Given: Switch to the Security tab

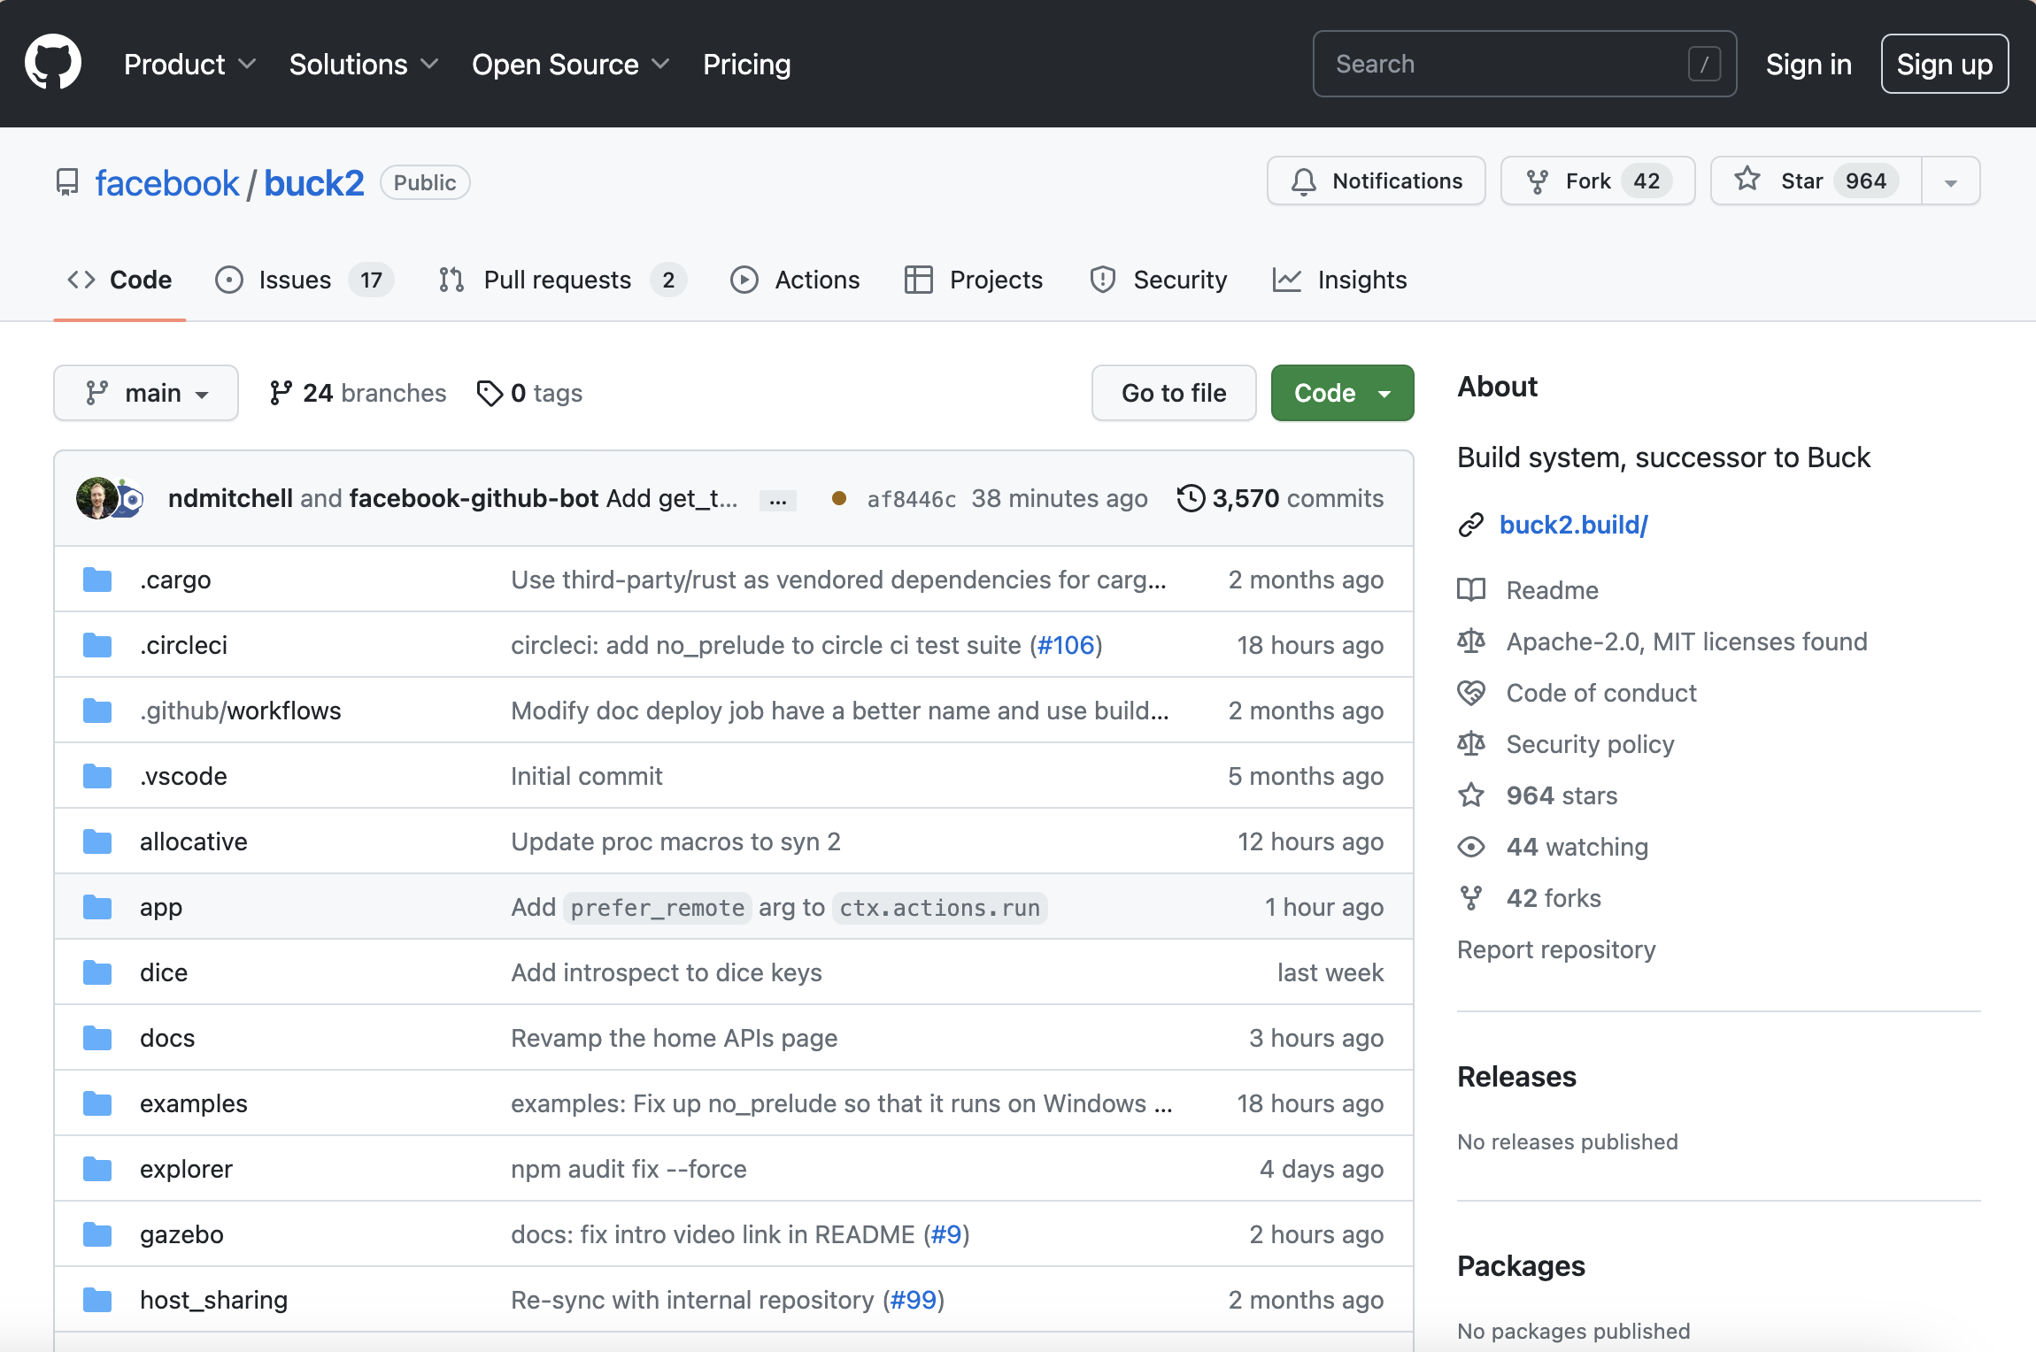Looking at the screenshot, I should [1158, 280].
